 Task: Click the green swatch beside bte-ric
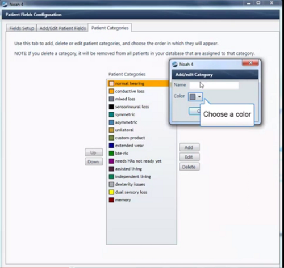point(111,153)
